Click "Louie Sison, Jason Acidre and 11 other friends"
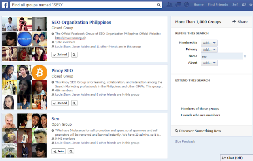The height and width of the screenshot is (161, 253). coord(86,47)
